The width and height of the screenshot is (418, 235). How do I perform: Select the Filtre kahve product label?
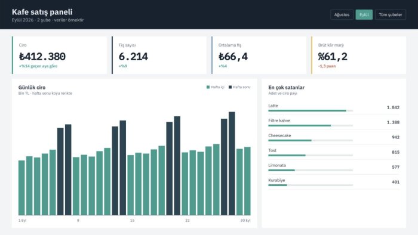coord(279,120)
